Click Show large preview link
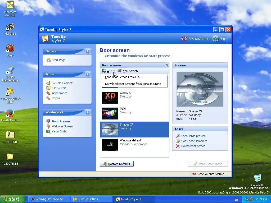The image size is (271, 203). 194,136
